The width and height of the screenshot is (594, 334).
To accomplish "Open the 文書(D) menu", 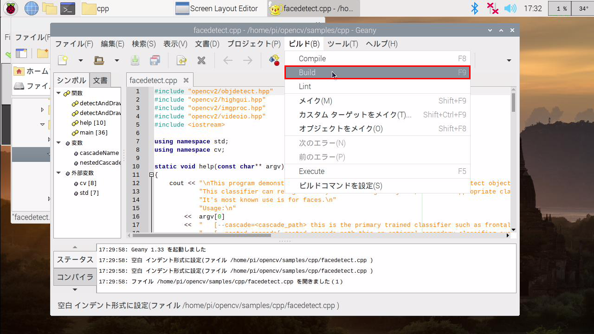I will point(207,44).
